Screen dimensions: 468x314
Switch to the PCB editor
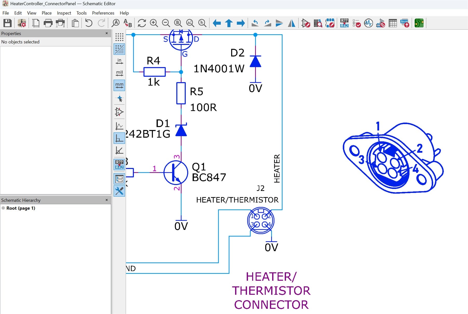coord(419,23)
